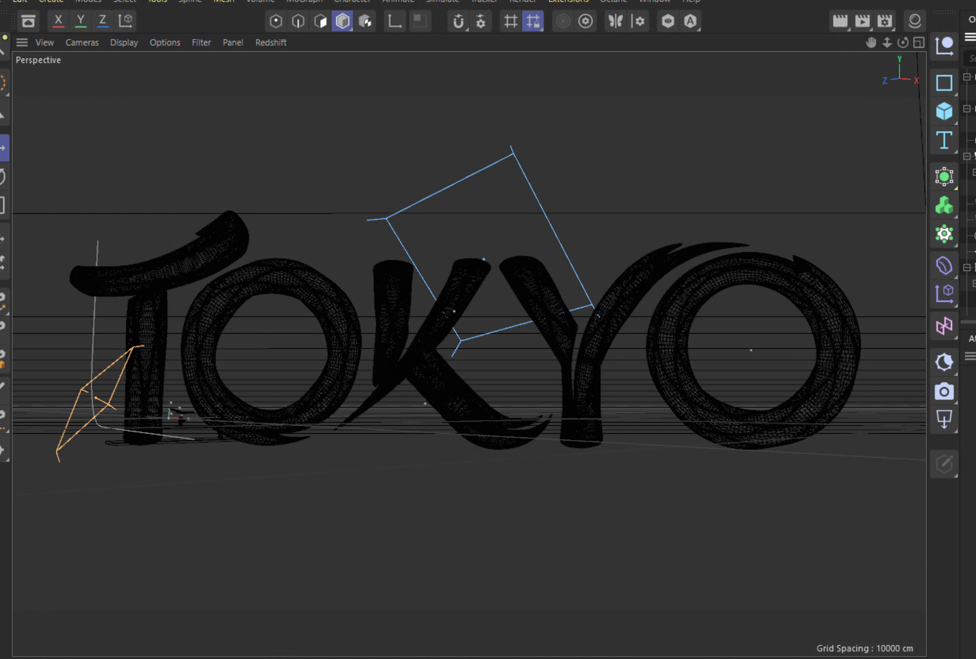The width and height of the screenshot is (976, 659).
Task: Open symmetry settings icon next to Symmetry
Action: point(638,21)
